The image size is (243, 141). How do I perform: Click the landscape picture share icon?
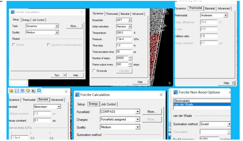click(33, 90)
